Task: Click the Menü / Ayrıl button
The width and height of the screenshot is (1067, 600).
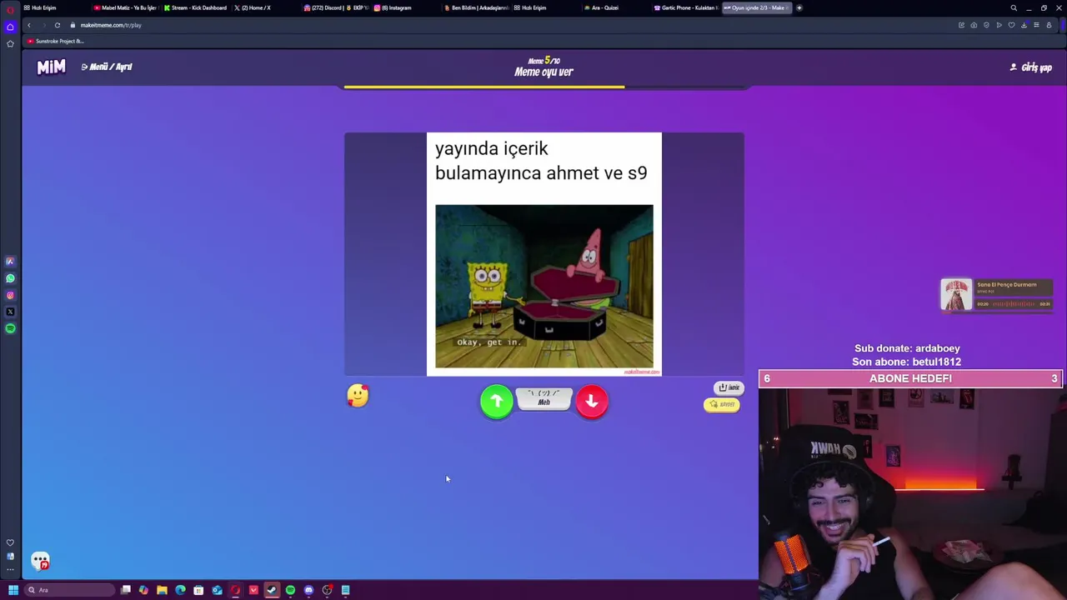Action: coord(107,67)
